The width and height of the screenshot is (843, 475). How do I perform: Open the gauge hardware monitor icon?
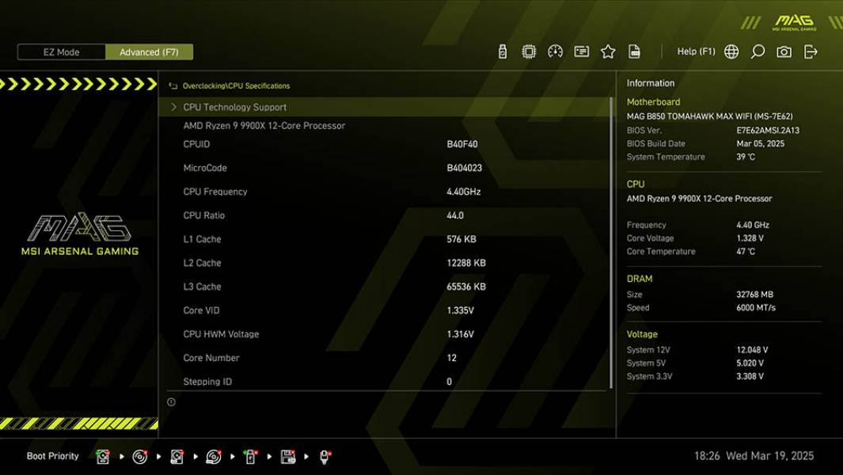pyautogui.click(x=556, y=51)
